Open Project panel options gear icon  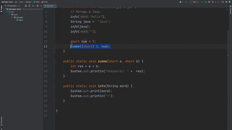37,6
